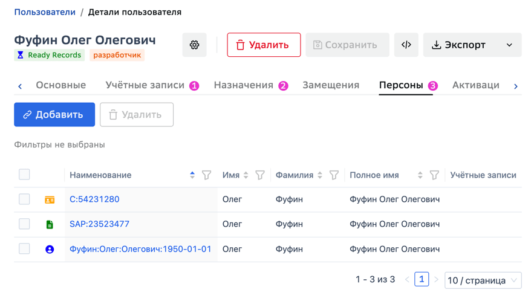
Task: Click the red Удалить user button
Action: pos(264,45)
